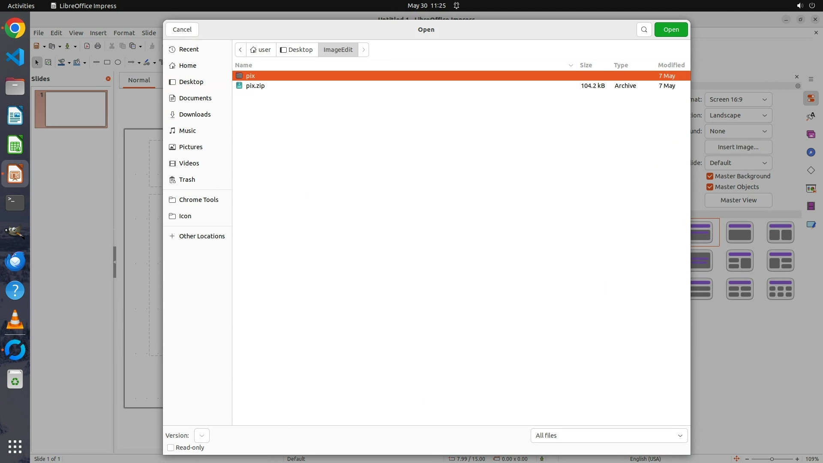Expand the All files filter dropdown
The image size is (823, 463).
tap(609, 436)
